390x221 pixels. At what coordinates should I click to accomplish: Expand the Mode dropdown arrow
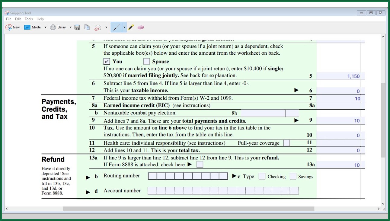pos(46,27)
